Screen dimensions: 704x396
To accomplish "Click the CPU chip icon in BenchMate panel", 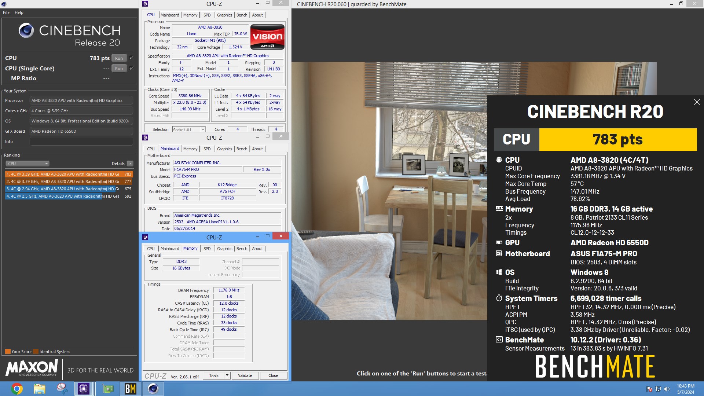I will tap(499, 160).
